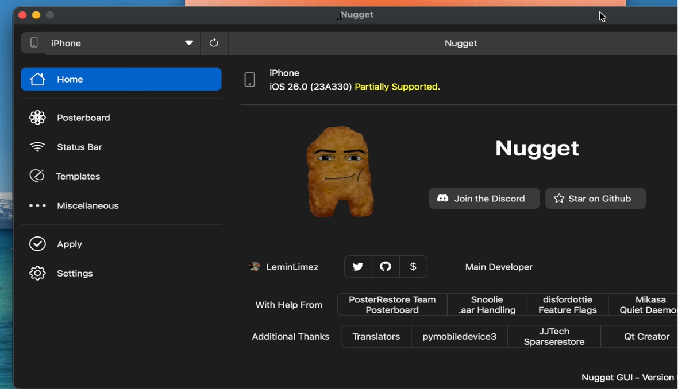Screen dimensions: 678x389
Task: Open the dollar donate link
Action: (413, 266)
